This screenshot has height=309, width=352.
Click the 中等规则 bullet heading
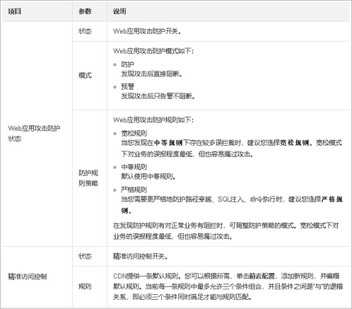[x=134, y=167]
